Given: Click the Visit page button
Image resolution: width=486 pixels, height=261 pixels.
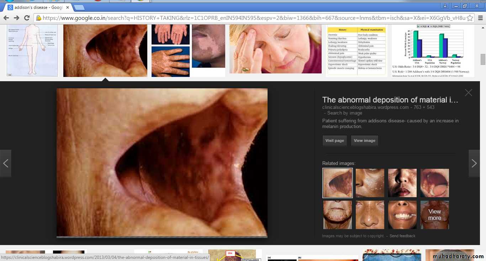Looking at the screenshot, I should (334, 140).
